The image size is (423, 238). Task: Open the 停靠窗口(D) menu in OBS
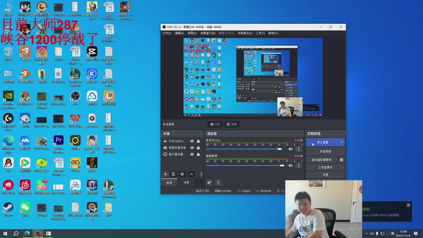coord(208,33)
